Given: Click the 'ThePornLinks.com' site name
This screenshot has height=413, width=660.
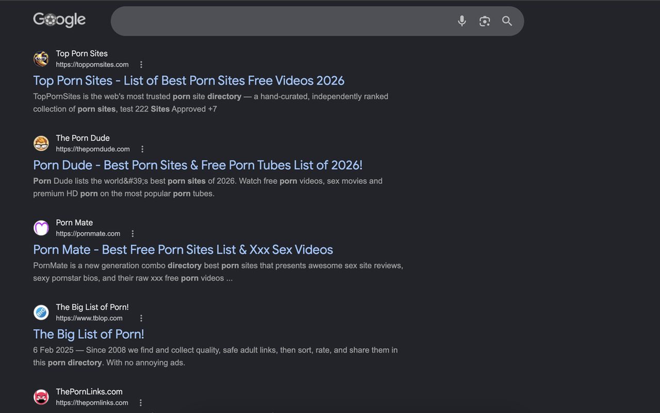Looking at the screenshot, I should 89,392.
